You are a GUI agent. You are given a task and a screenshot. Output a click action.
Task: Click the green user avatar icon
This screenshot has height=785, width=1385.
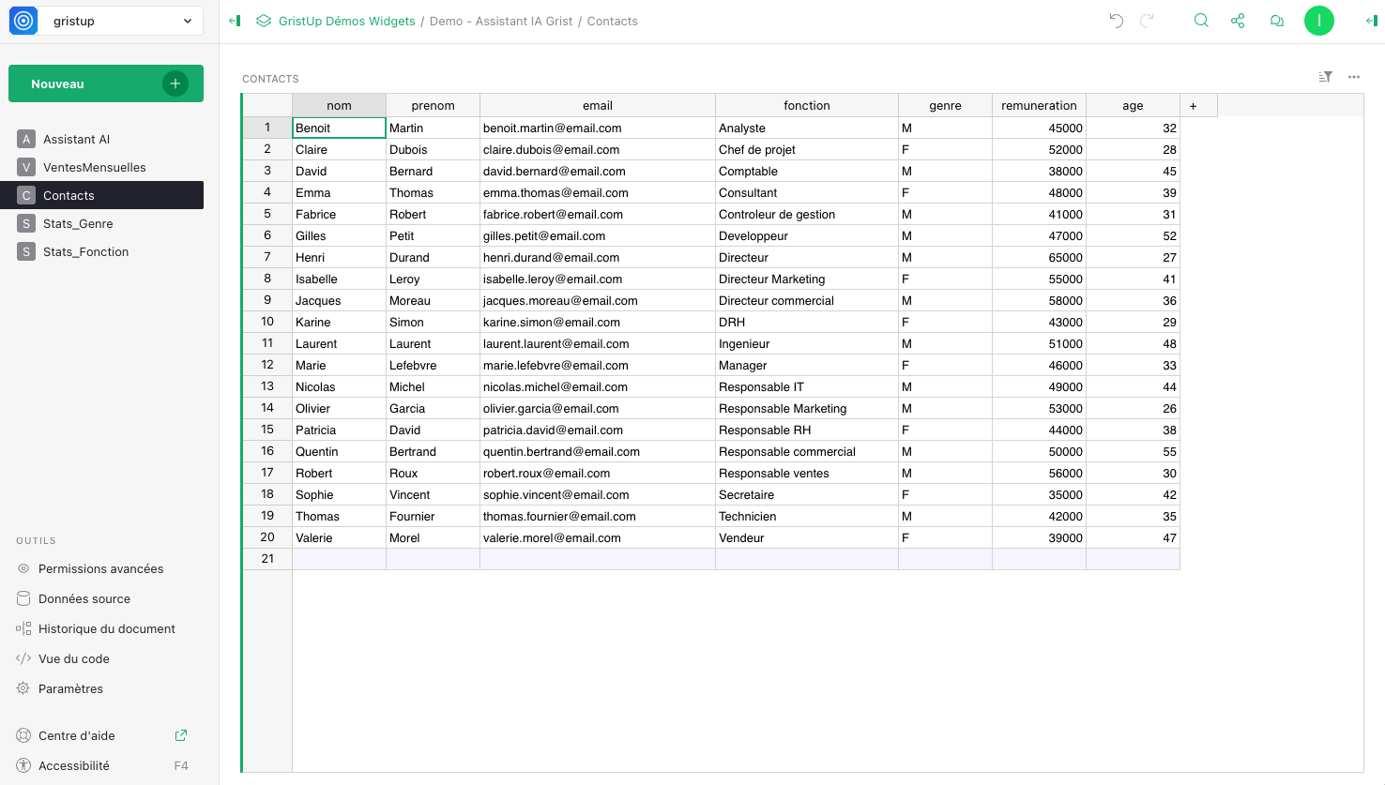[x=1318, y=21]
